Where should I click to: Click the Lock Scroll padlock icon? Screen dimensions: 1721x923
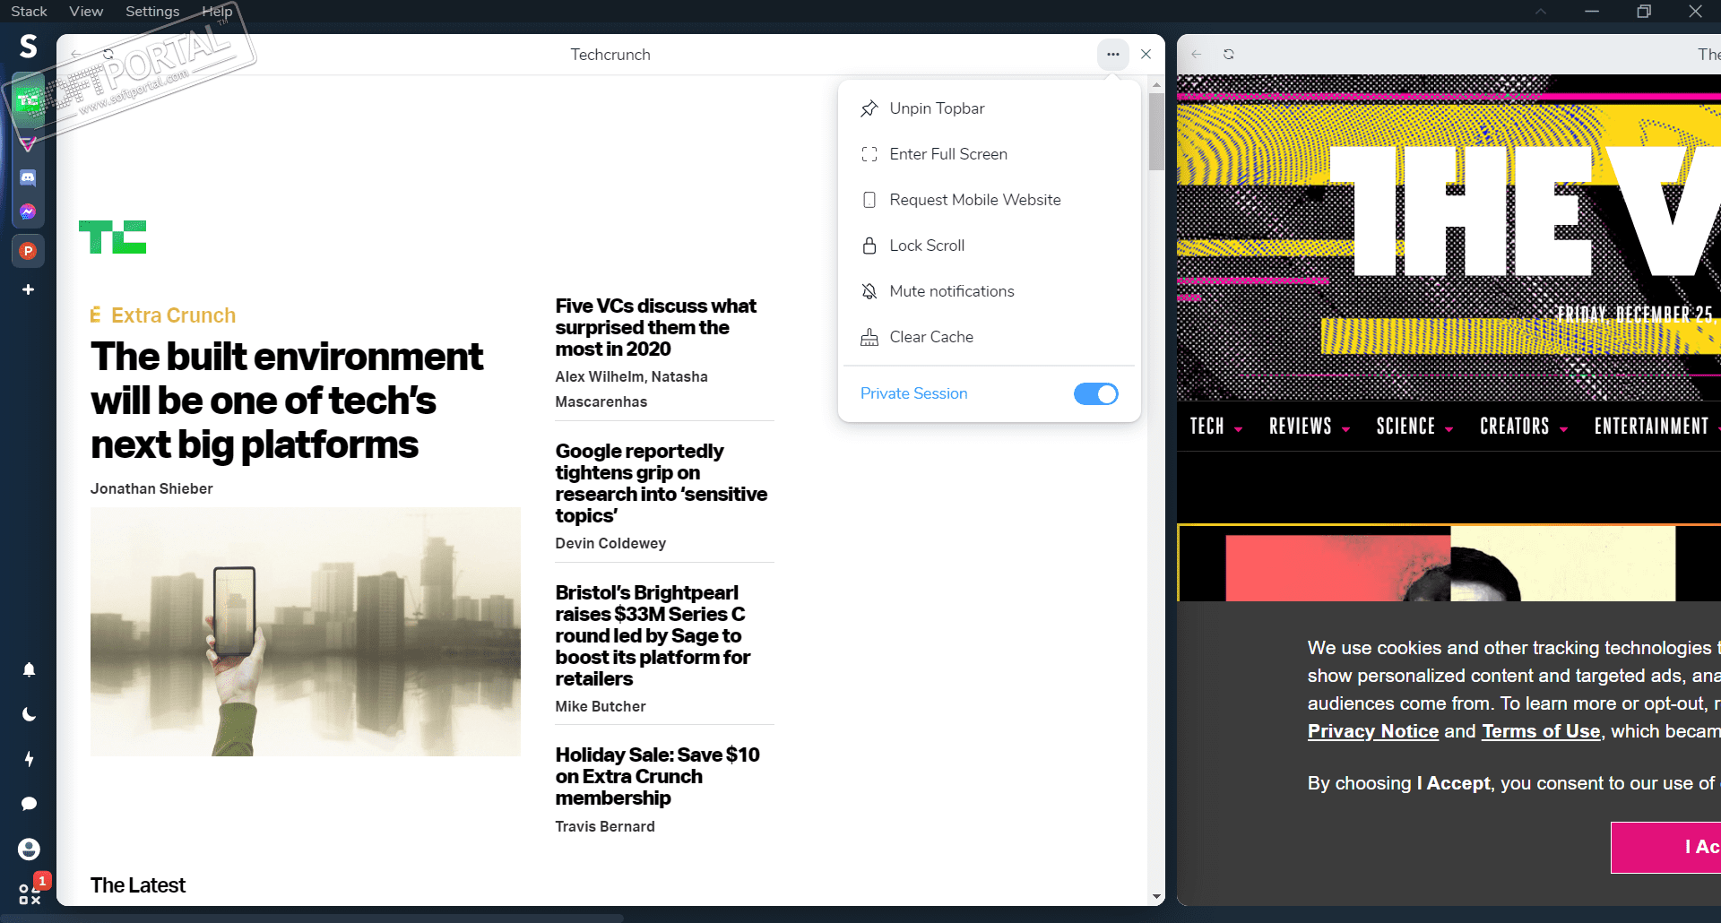(869, 246)
